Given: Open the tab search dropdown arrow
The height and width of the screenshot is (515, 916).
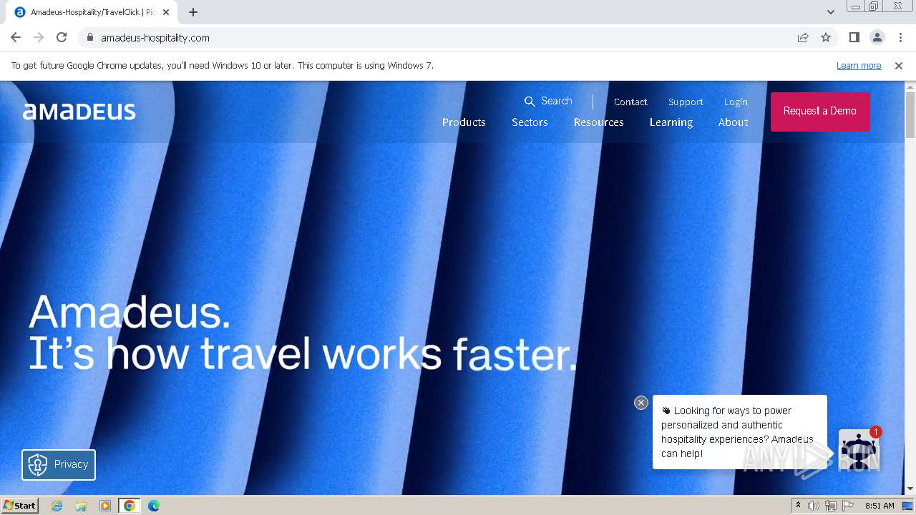Looking at the screenshot, I should 830,12.
